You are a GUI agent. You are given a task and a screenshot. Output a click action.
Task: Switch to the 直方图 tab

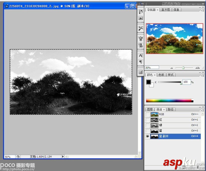(x=166, y=10)
